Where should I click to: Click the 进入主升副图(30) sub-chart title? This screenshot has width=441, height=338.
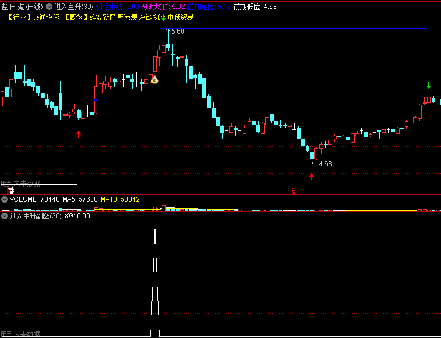[x=36, y=216]
